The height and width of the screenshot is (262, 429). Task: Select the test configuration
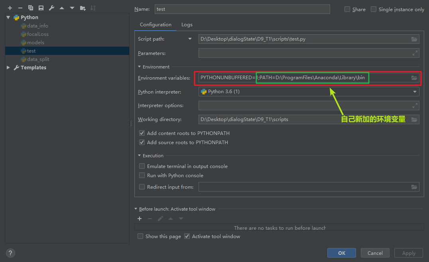[67, 51]
